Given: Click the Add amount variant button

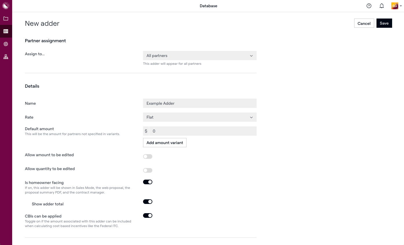Looking at the screenshot, I should coord(165,143).
